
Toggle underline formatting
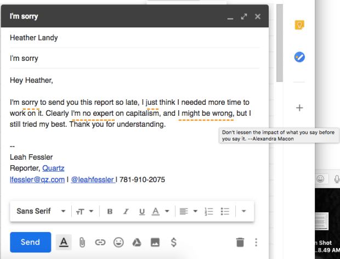point(141,211)
